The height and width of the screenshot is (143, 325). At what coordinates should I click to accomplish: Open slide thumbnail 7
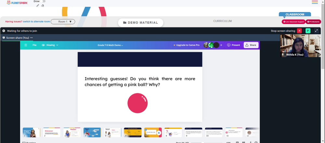click(153, 132)
